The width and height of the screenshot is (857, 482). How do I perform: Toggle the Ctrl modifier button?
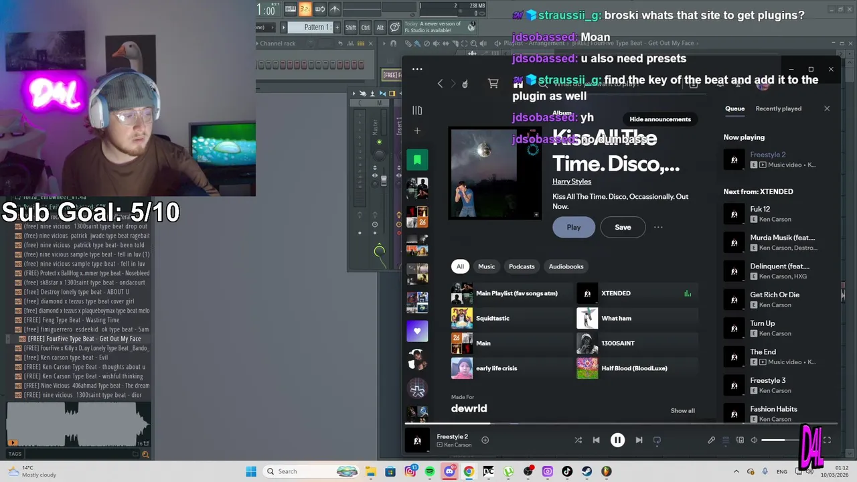tap(366, 27)
